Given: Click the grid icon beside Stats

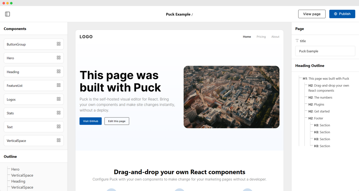Looking at the screenshot, I should 58,113.
